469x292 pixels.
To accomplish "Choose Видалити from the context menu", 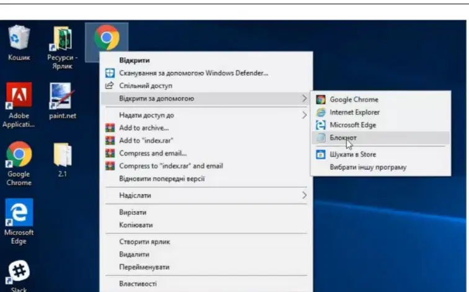I will (134, 254).
